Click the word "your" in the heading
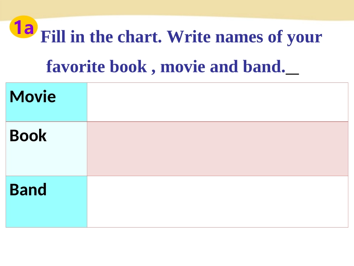Viewport: 354px width, 266px height. (x=304, y=37)
